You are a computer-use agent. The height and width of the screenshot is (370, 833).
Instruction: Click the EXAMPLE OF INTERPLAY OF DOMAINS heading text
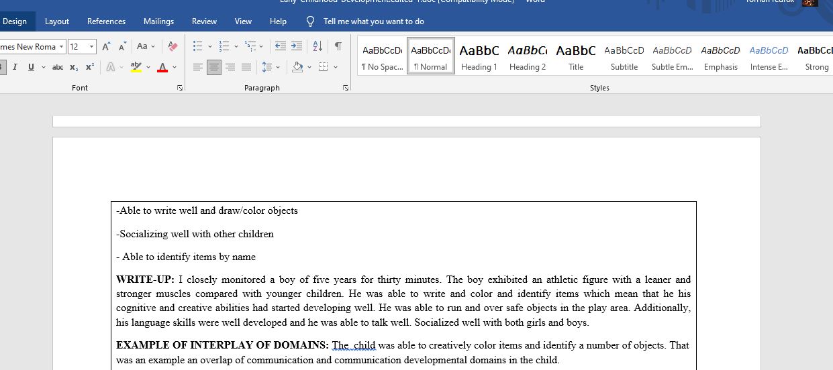click(x=223, y=345)
